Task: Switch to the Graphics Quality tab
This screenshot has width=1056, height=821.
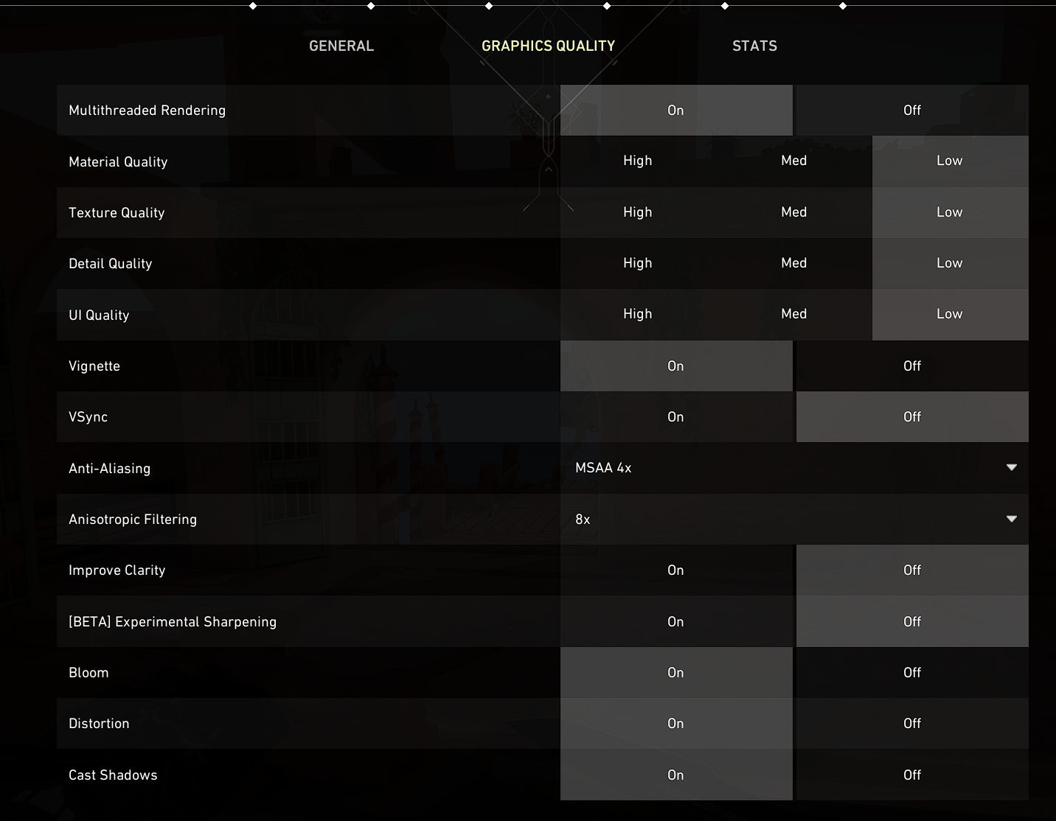Action: [548, 46]
